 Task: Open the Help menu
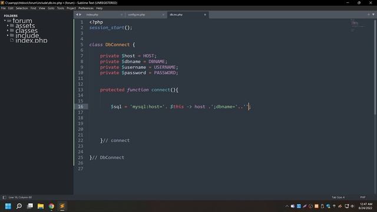pos(100,8)
